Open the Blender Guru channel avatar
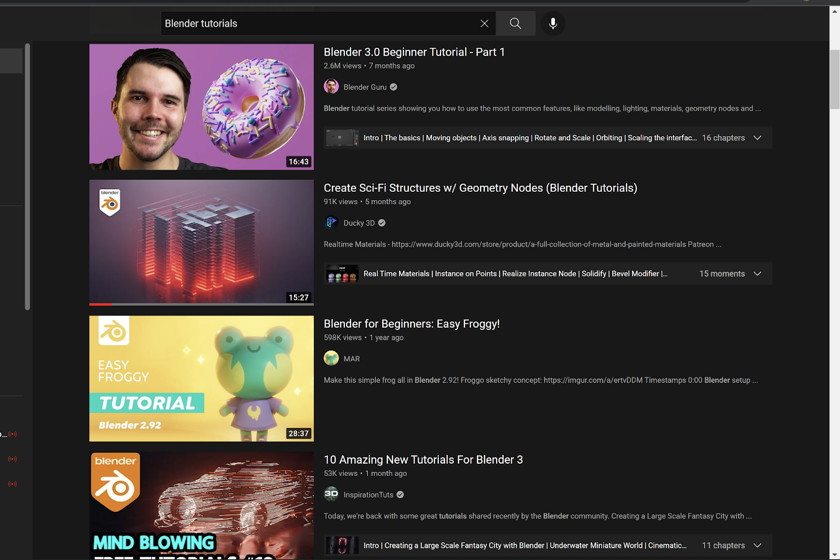 tap(331, 87)
